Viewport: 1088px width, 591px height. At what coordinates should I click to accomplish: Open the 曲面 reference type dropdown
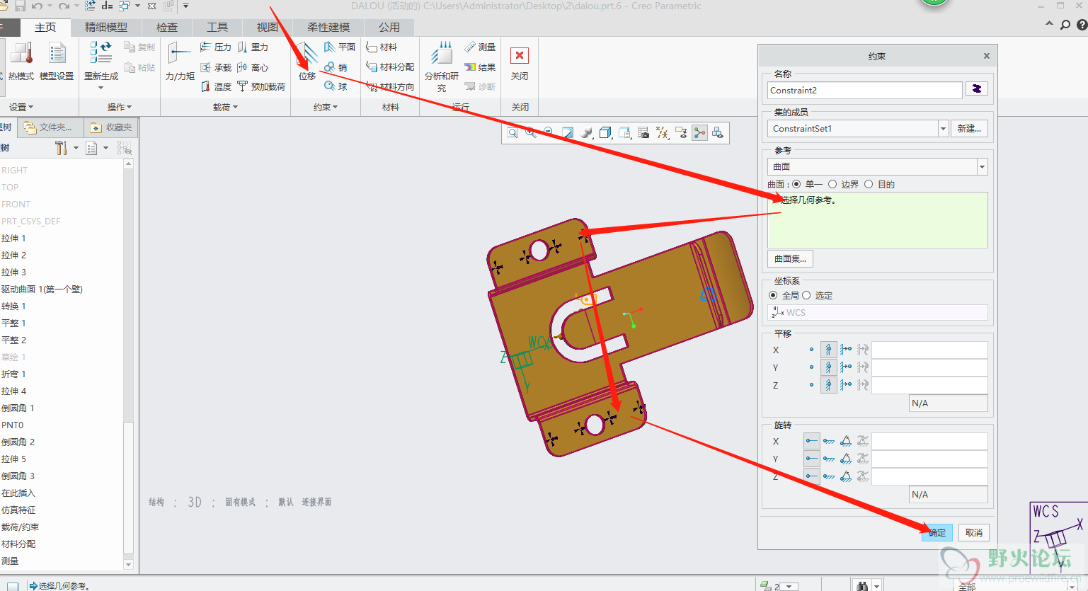click(x=982, y=167)
